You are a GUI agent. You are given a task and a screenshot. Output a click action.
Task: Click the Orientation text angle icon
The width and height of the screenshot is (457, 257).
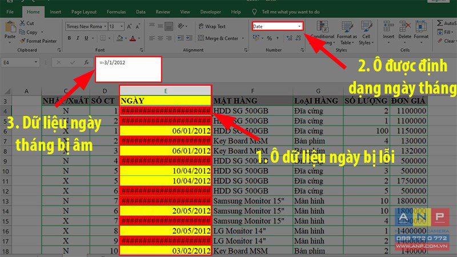coord(181,26)
